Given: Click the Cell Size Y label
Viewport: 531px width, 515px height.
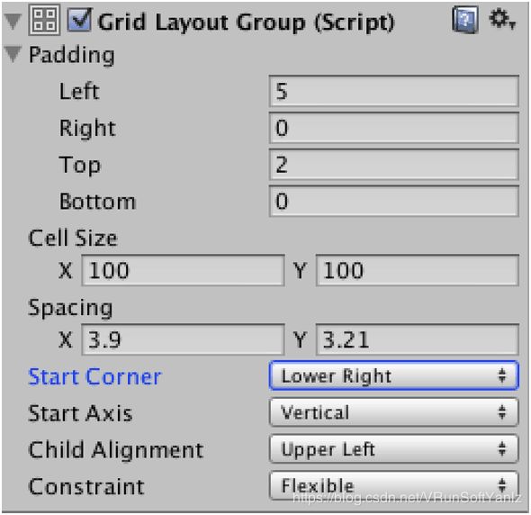Looking at the screenshot, I should (300, 270).
